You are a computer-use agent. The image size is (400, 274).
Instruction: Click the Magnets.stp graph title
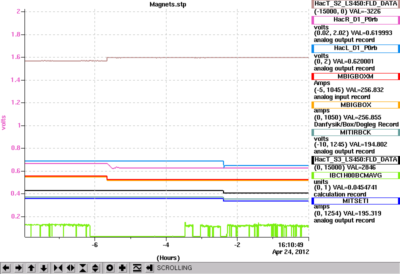coord(168,4)
